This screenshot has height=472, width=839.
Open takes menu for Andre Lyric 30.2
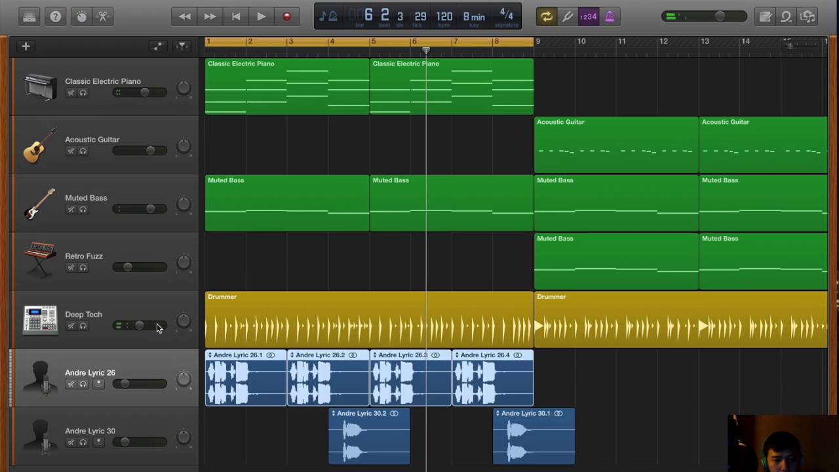(333, 414)
